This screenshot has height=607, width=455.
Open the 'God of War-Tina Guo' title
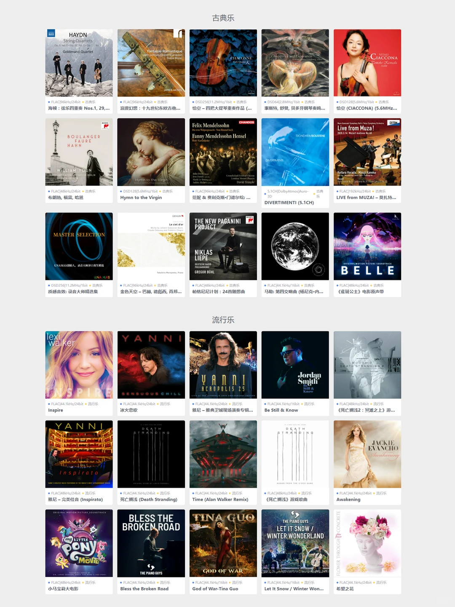(x=215, y=589)
